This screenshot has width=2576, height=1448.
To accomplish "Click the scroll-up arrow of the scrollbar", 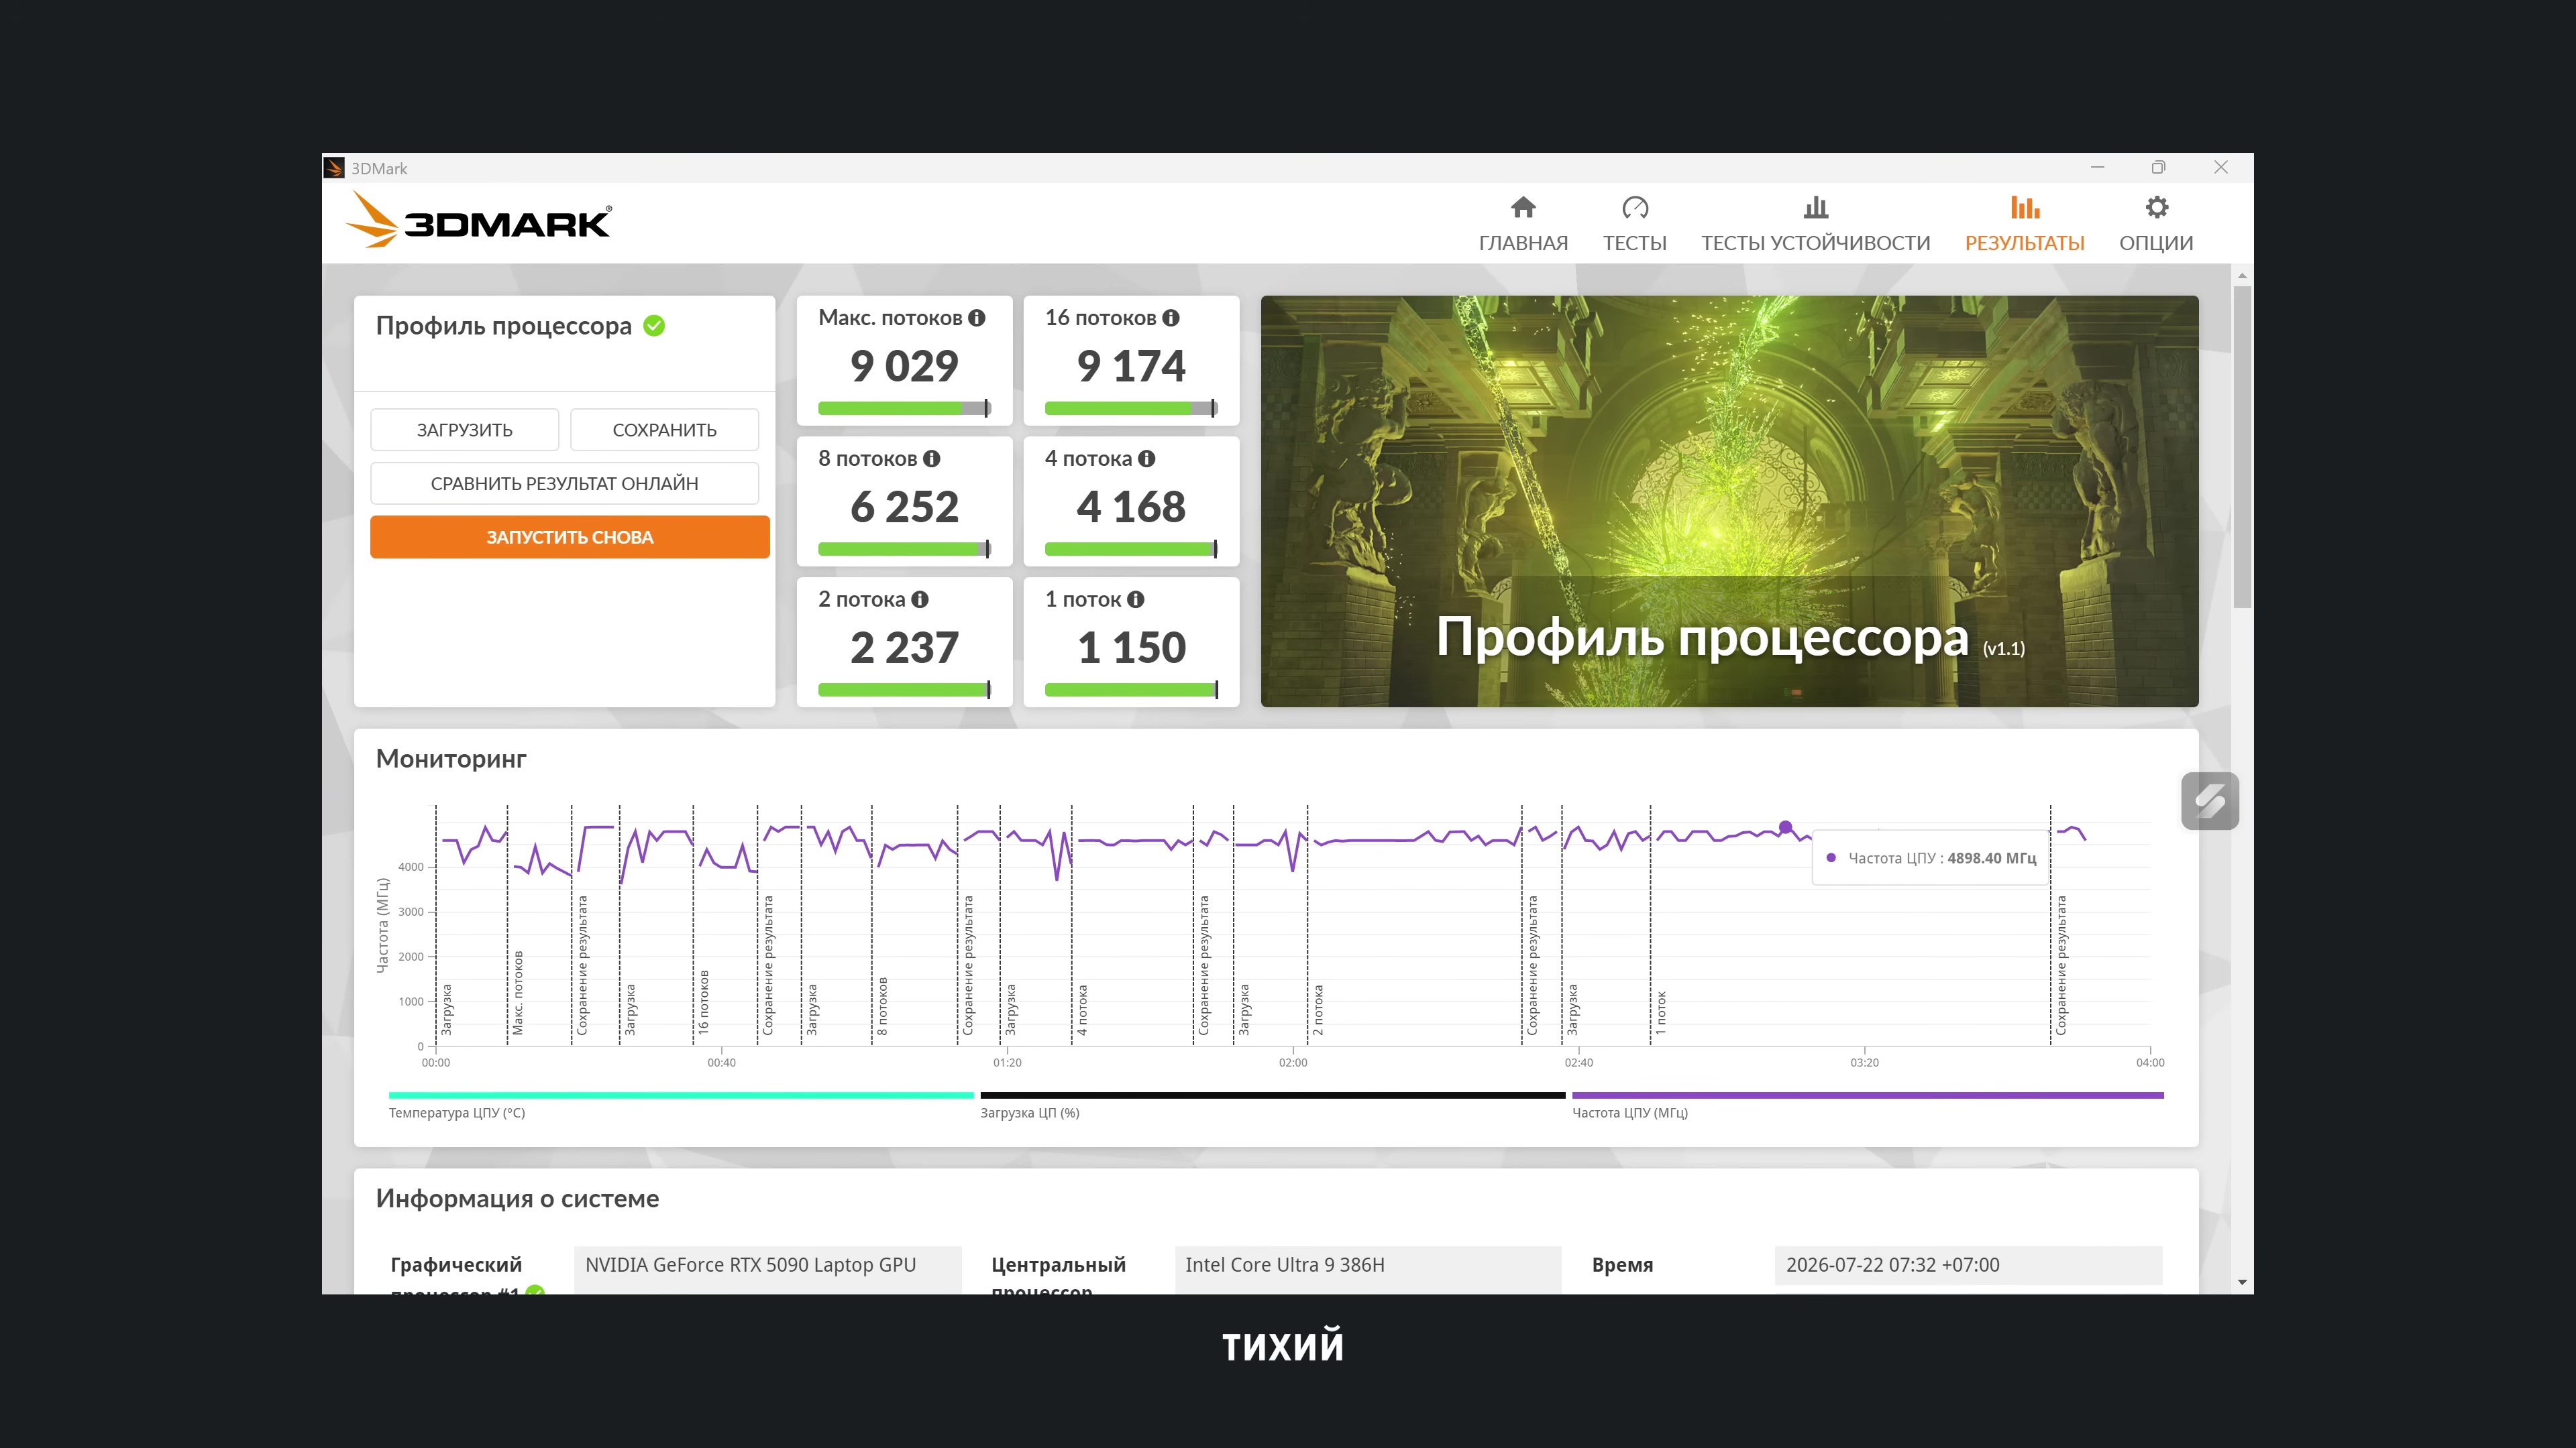I will [x=2243, y=275].
